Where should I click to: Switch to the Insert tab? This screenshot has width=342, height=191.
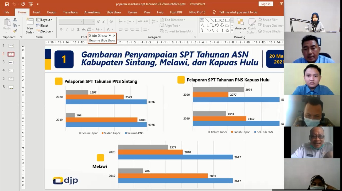coord(37,12)
